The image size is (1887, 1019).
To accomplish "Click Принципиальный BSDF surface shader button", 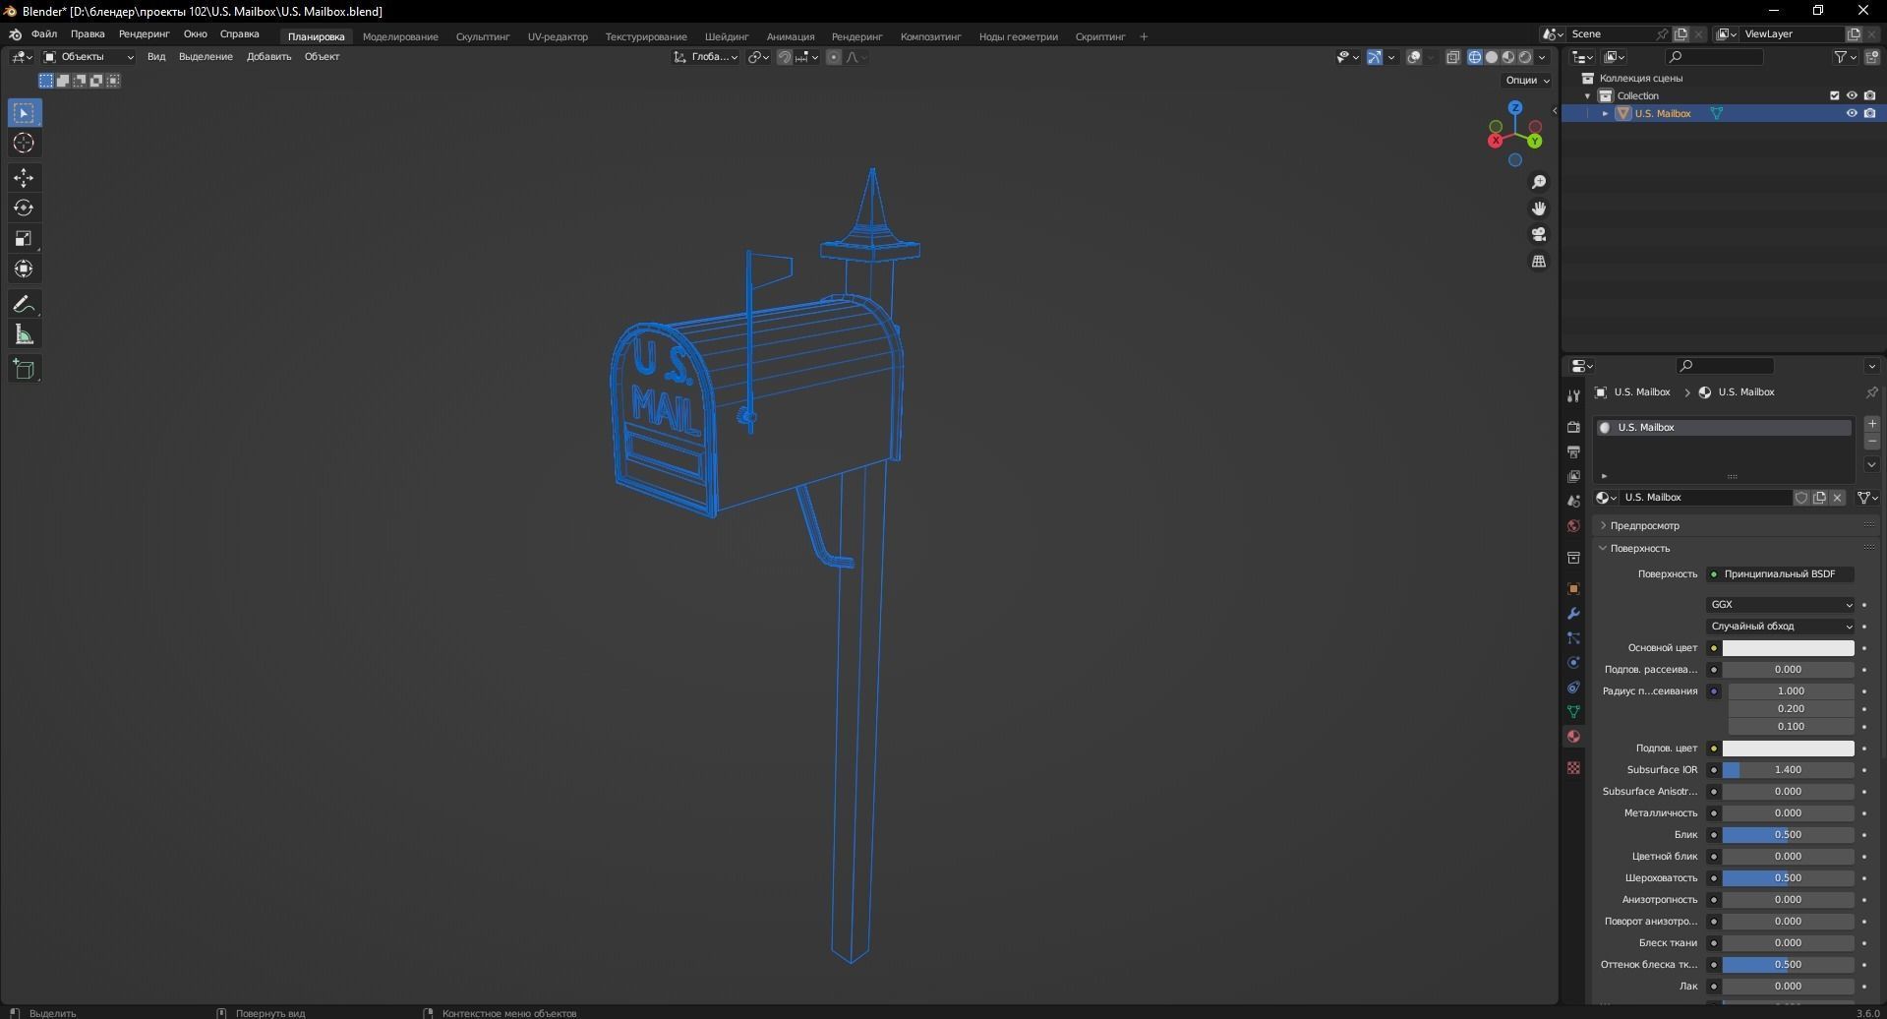I will (x=1781, y=573).
